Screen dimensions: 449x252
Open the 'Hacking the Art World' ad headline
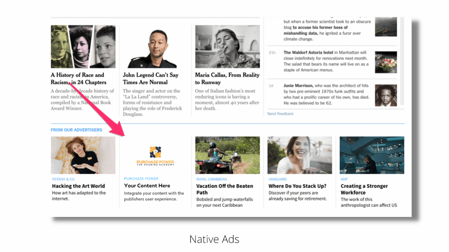tap(78, 186)
